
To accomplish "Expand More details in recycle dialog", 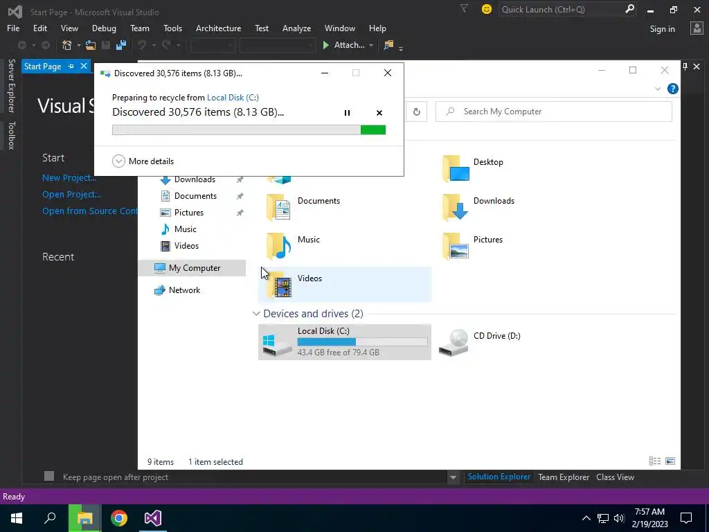I will (x=143, y=161).
